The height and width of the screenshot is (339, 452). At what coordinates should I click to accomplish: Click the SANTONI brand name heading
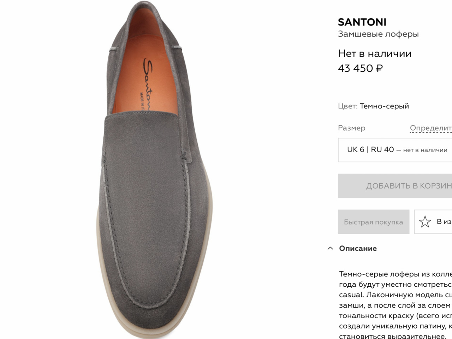click(x=362, y=22)
